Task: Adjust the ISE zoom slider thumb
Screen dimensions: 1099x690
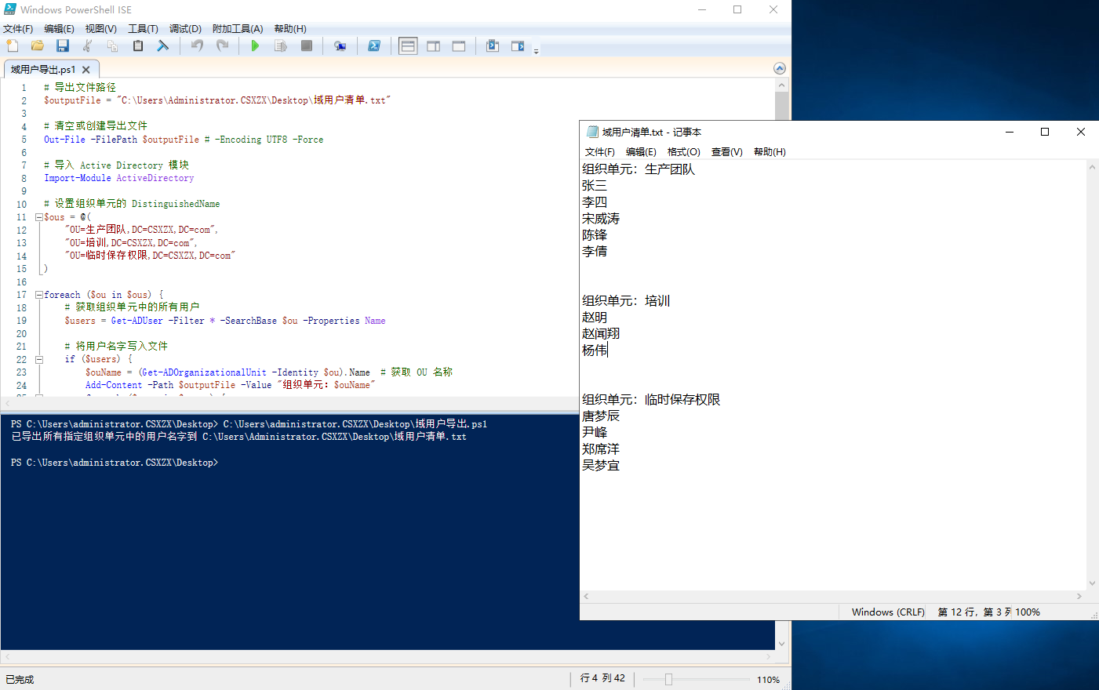Action: click(668, 680)
